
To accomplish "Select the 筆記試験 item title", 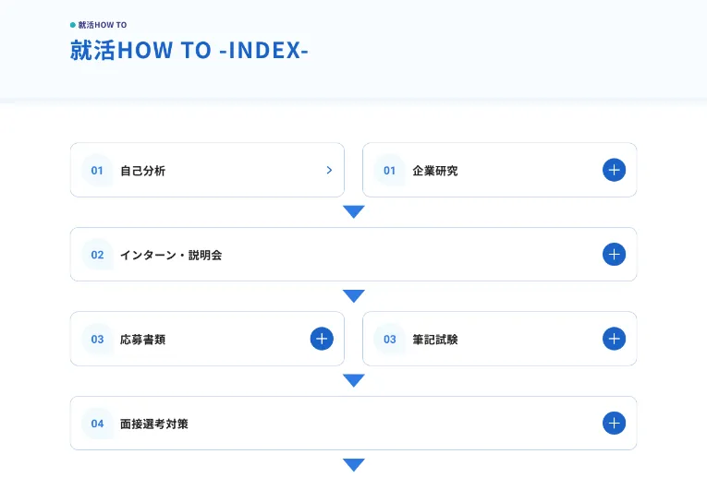I will [435, 340].
